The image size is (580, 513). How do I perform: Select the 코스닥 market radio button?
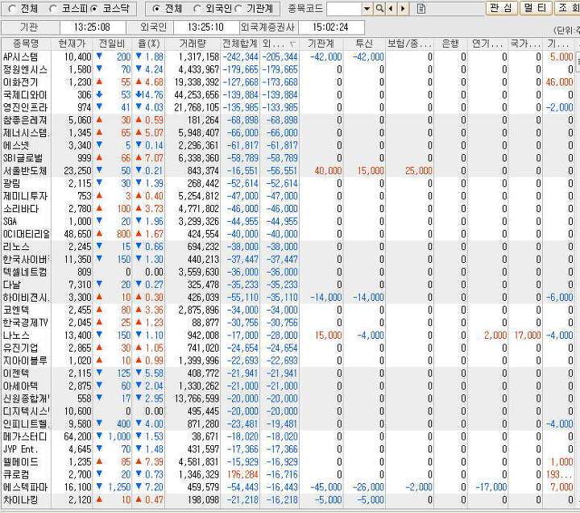click(94, 9)
